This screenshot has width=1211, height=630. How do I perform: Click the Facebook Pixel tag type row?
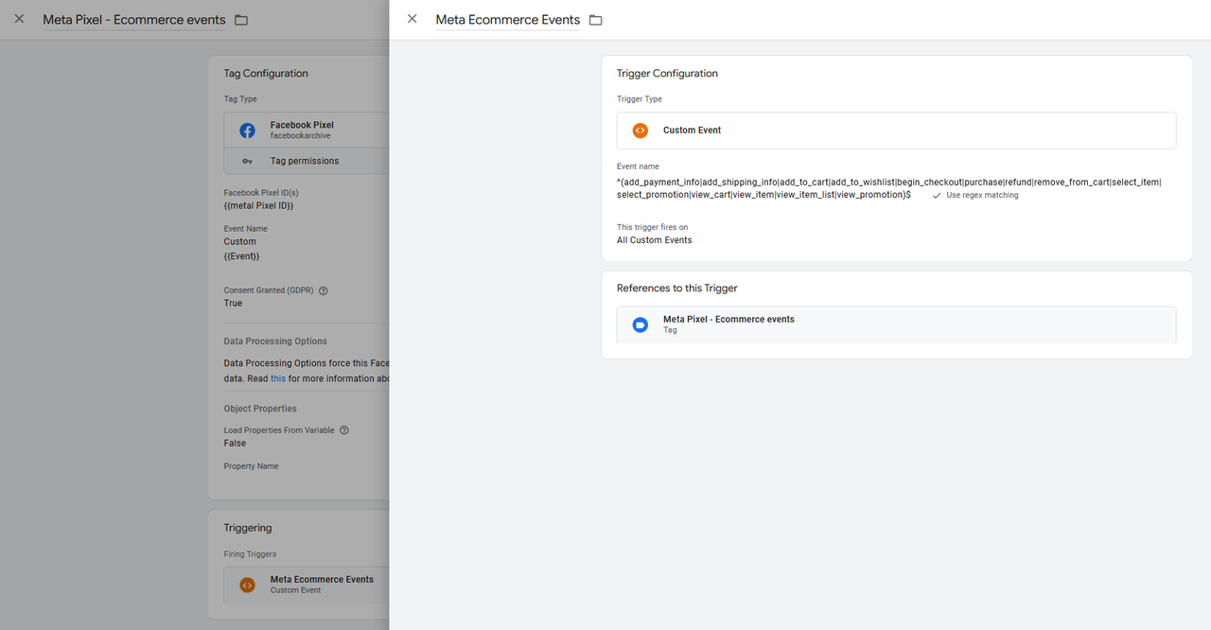point(307,131)
